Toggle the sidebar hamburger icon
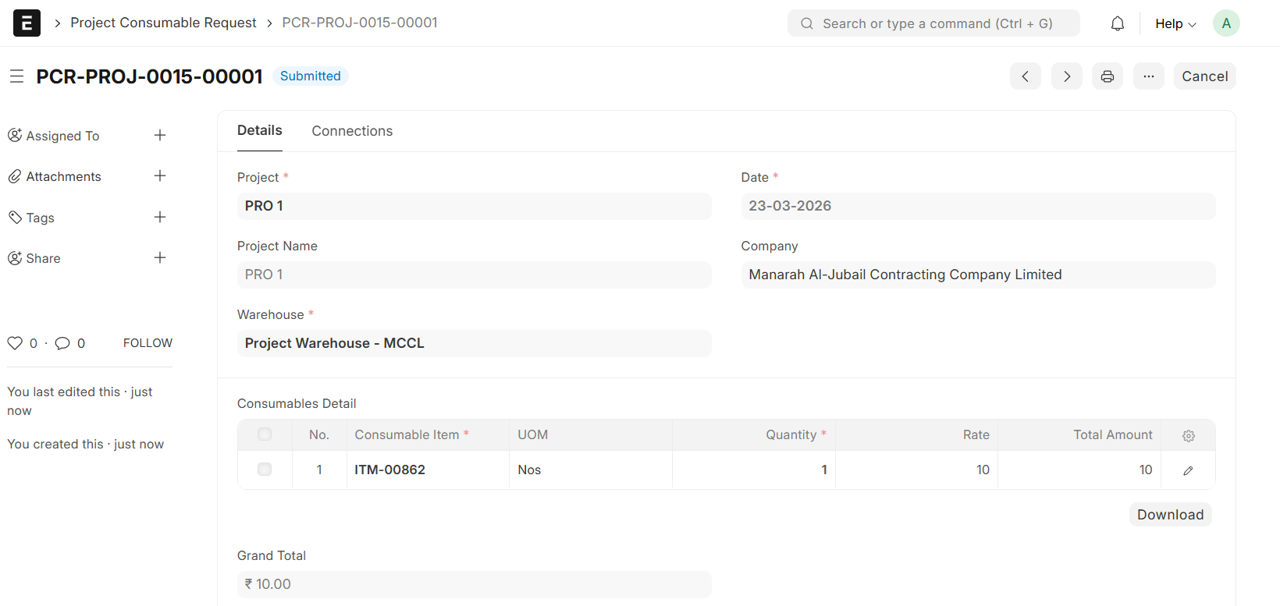Image resolution: width=1280 pixels, height=606 pixels. point(16,76)
